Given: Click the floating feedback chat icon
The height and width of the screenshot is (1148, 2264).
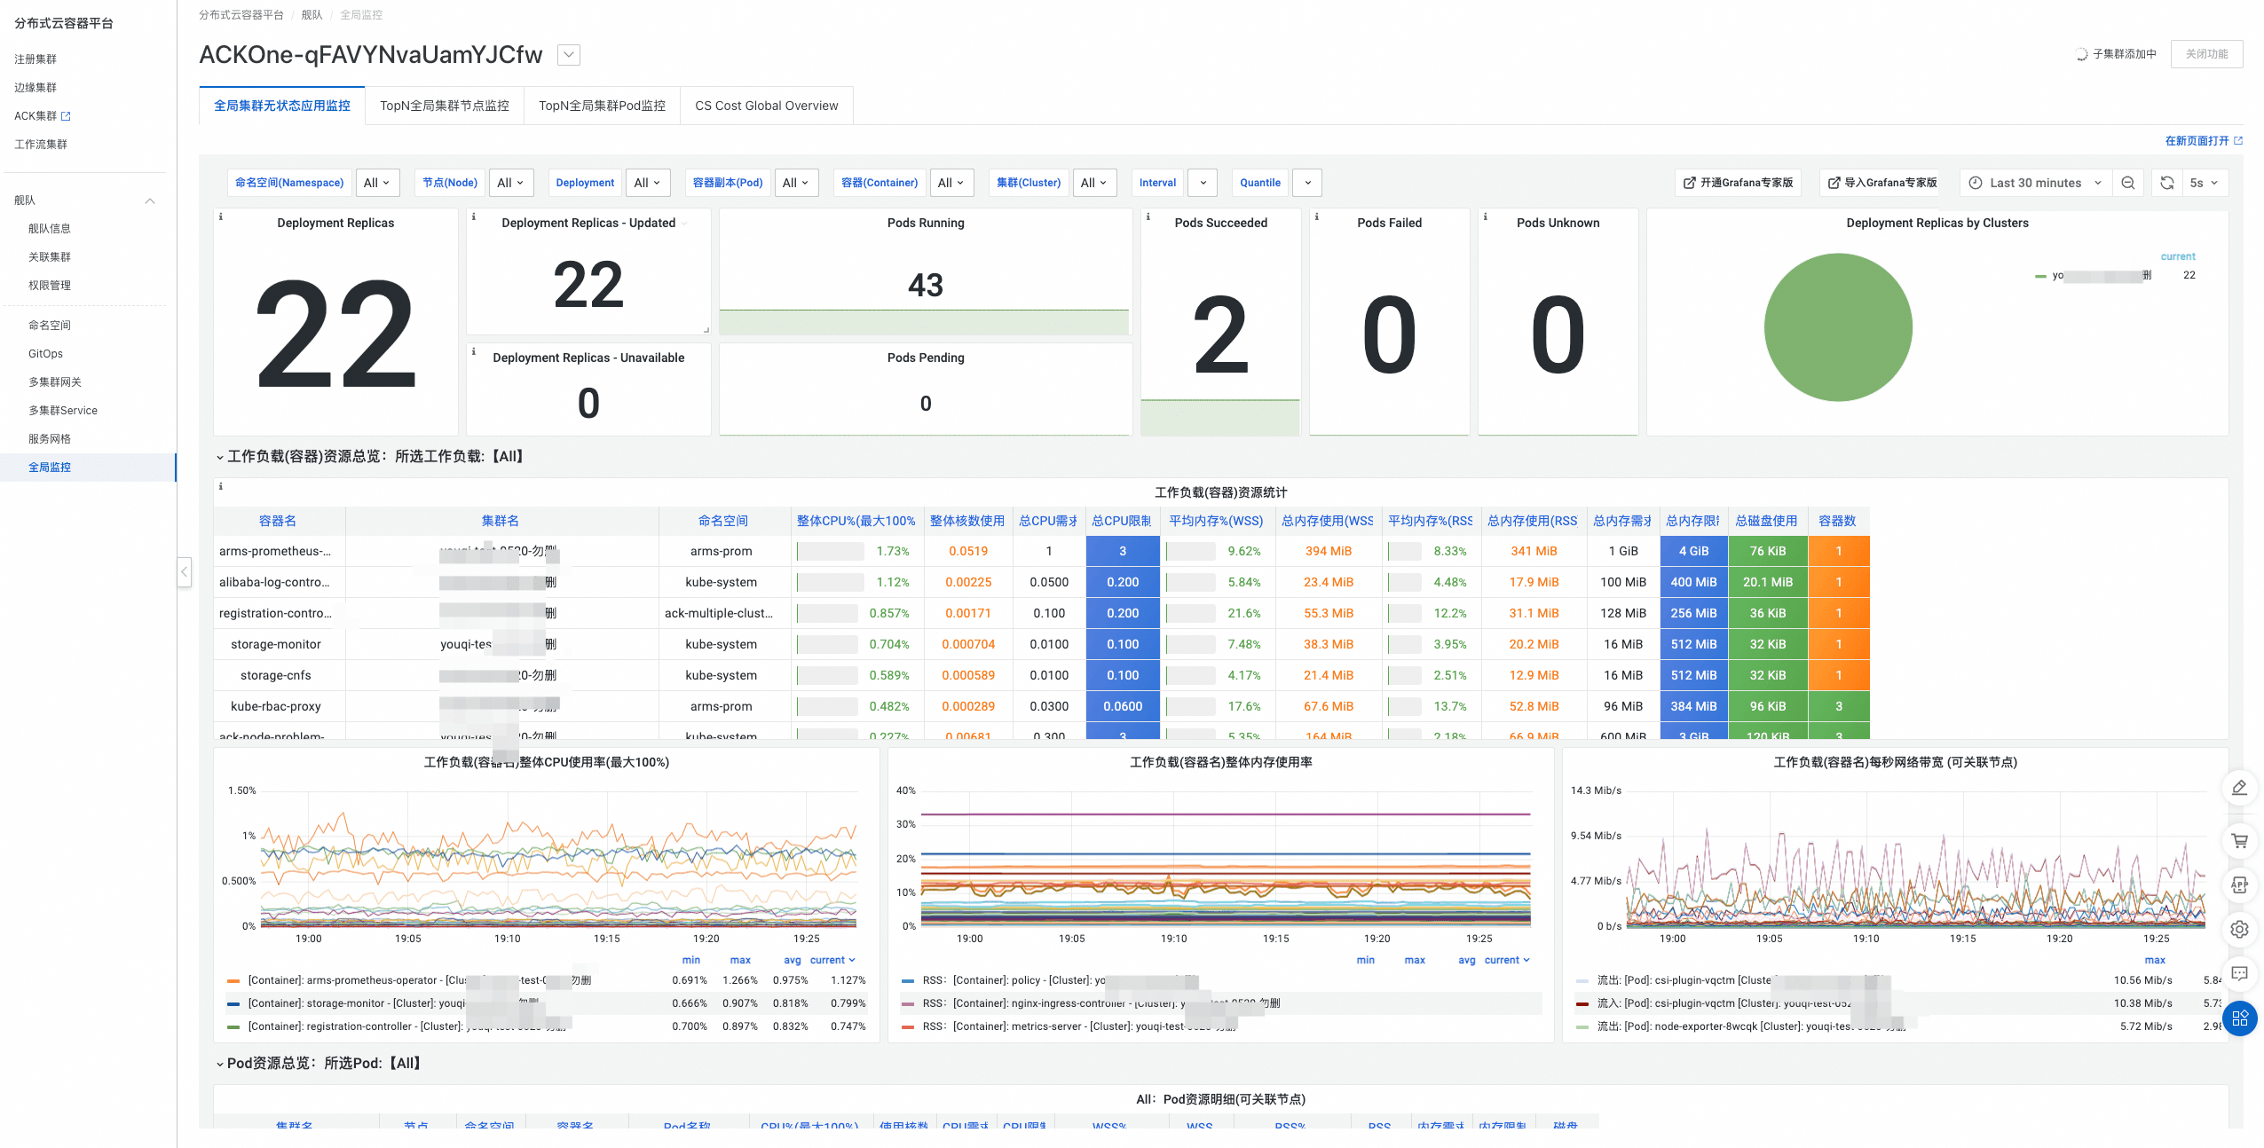Looking at the screenshot, I should coord(2239,973).
